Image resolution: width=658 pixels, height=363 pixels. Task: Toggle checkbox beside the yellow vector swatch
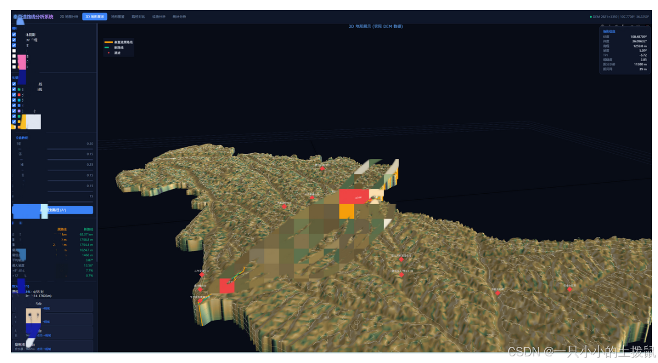coord(14,122)
